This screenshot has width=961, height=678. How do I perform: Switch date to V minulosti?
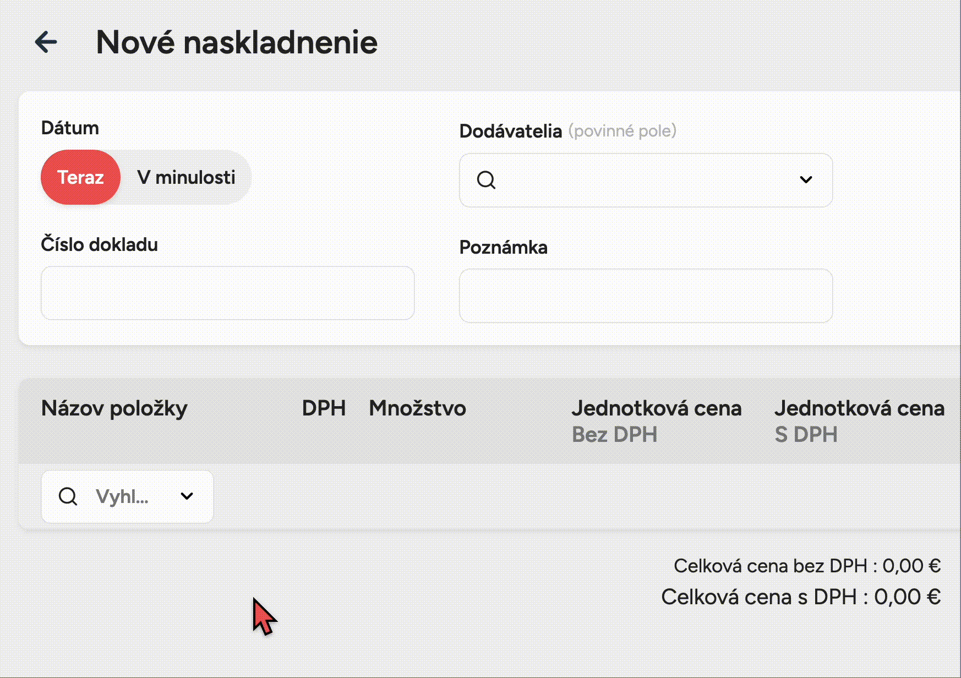(x=186, y=177)
